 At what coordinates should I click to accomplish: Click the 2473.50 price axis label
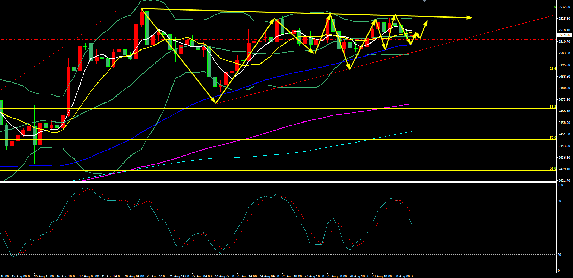[x=564, y=100]
